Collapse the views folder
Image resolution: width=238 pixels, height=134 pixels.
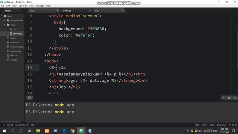[4, 25]
